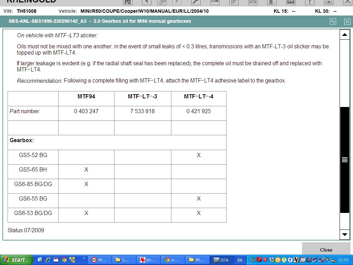Click the uTorrent icon in system tray
This screenshot has height=265, width=353.
tap(284, 260)
